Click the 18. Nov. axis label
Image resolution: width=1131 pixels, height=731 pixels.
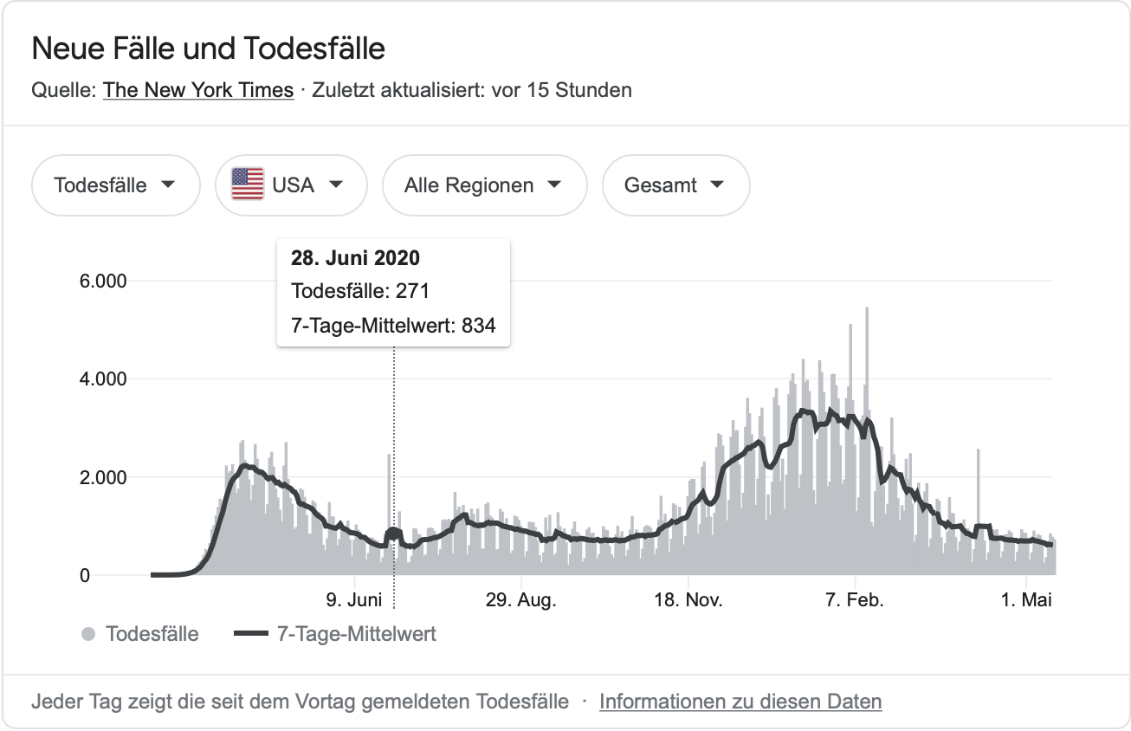coord(688,600)
